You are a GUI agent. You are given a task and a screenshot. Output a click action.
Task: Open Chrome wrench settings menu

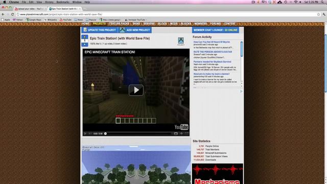point(324,14)
